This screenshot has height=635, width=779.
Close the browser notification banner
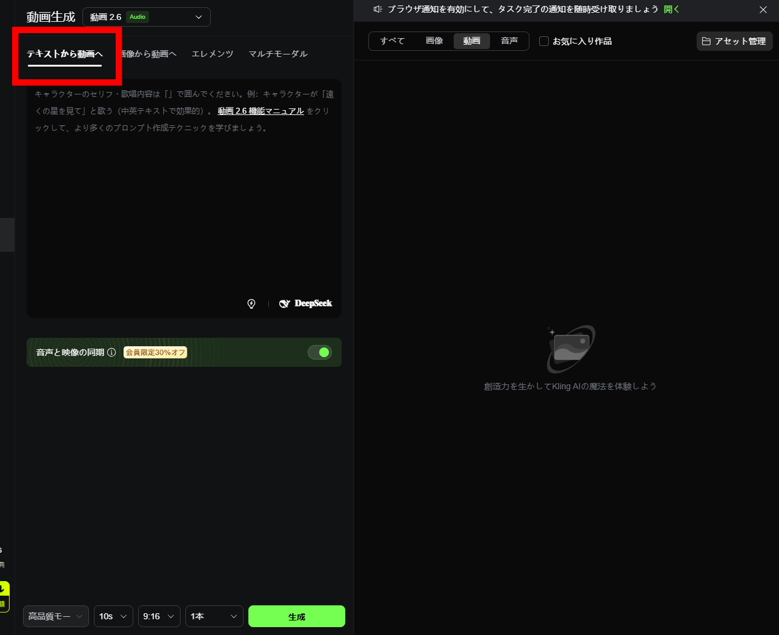[x=763, y=10]
